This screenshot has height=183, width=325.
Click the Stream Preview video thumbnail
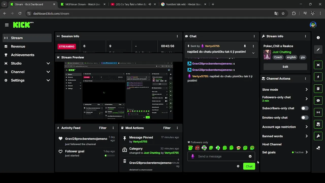[119, 90]
